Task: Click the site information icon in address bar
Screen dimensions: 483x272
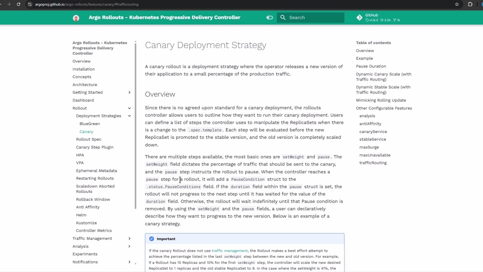Action: point(30,4)
